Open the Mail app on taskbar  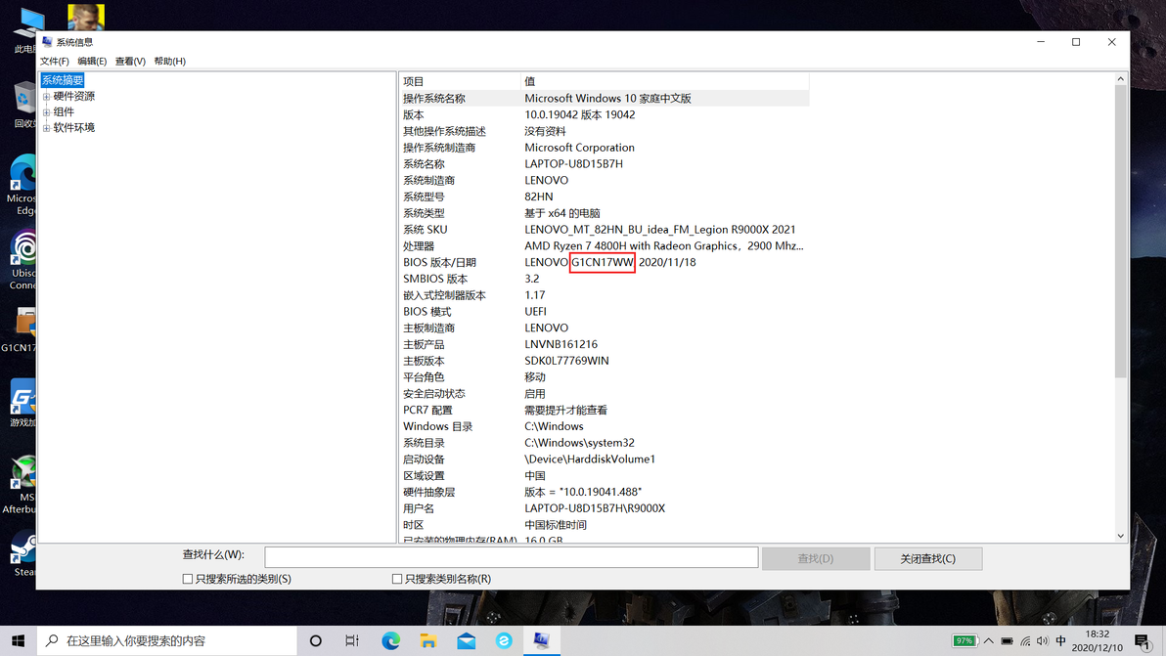point(467,641)
